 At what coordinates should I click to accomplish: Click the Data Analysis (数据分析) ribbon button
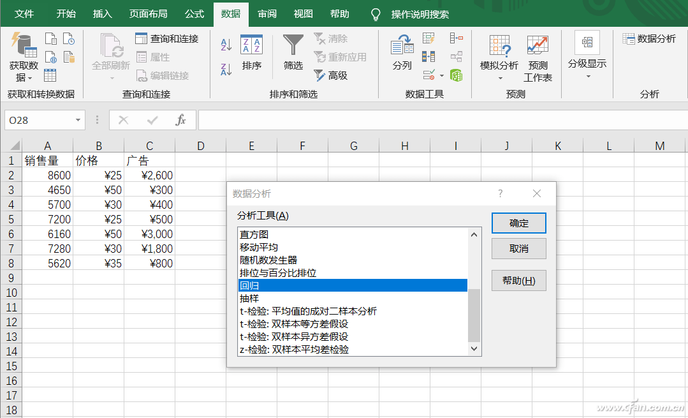pyautogui.click(x=649, y=39)
